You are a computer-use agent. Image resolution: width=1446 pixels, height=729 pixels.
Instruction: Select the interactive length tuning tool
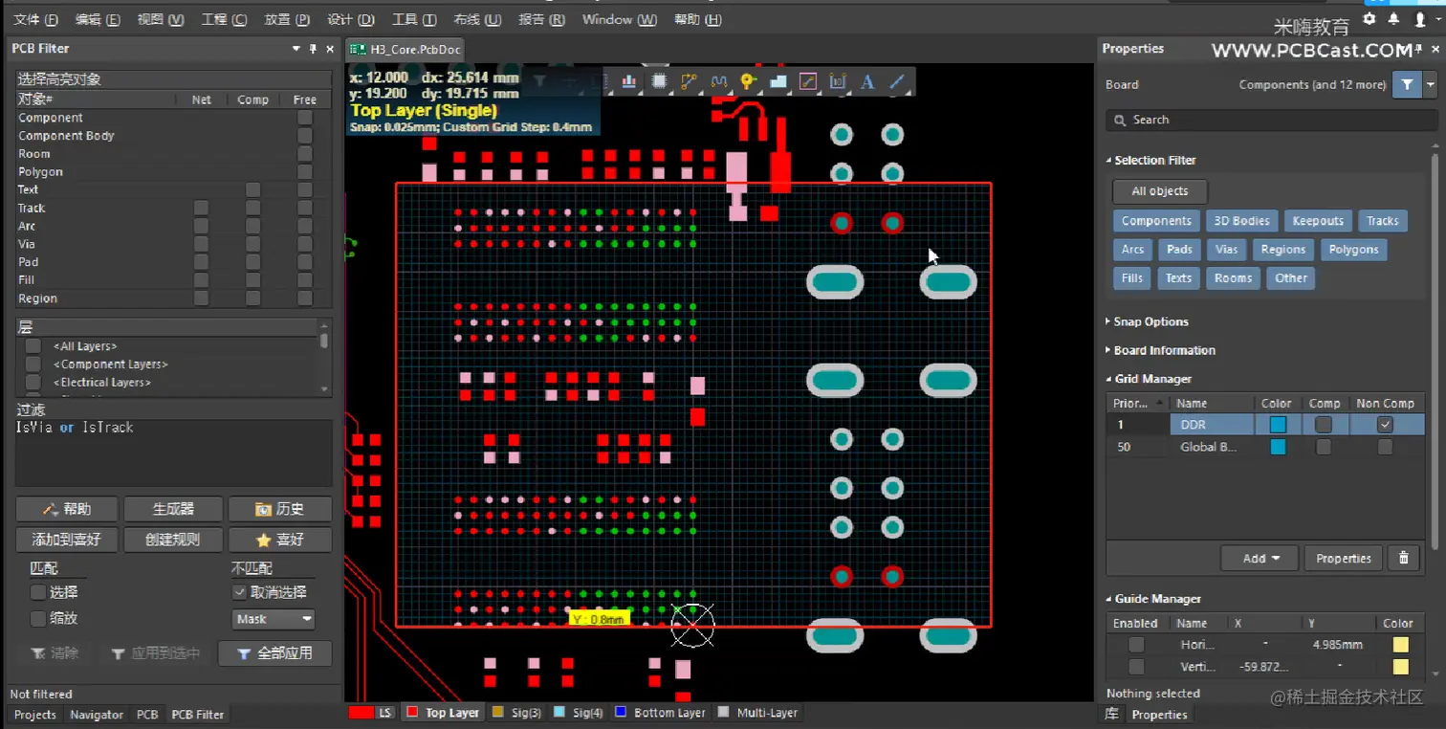tap(719, 82)
